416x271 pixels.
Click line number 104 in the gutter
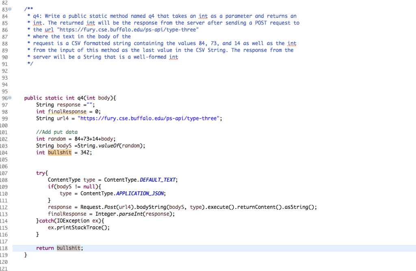tap(4, 152)
